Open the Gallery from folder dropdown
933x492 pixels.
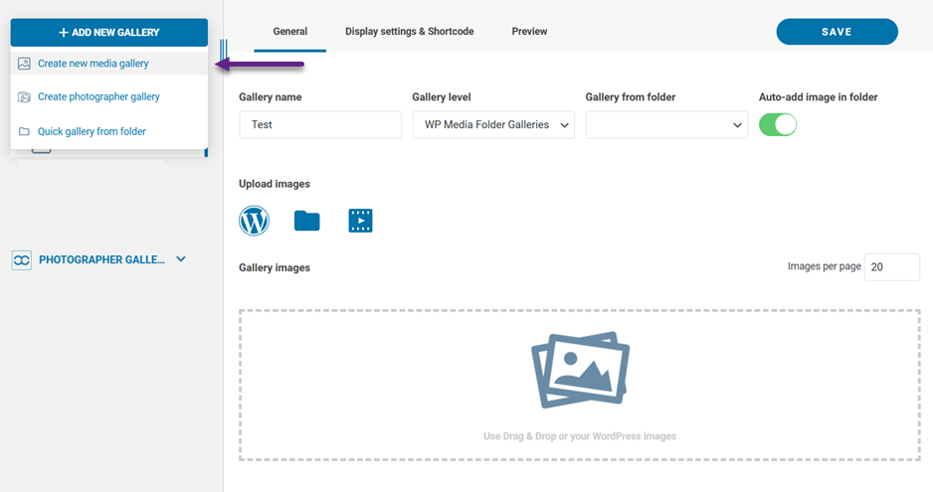click(666, 125)
